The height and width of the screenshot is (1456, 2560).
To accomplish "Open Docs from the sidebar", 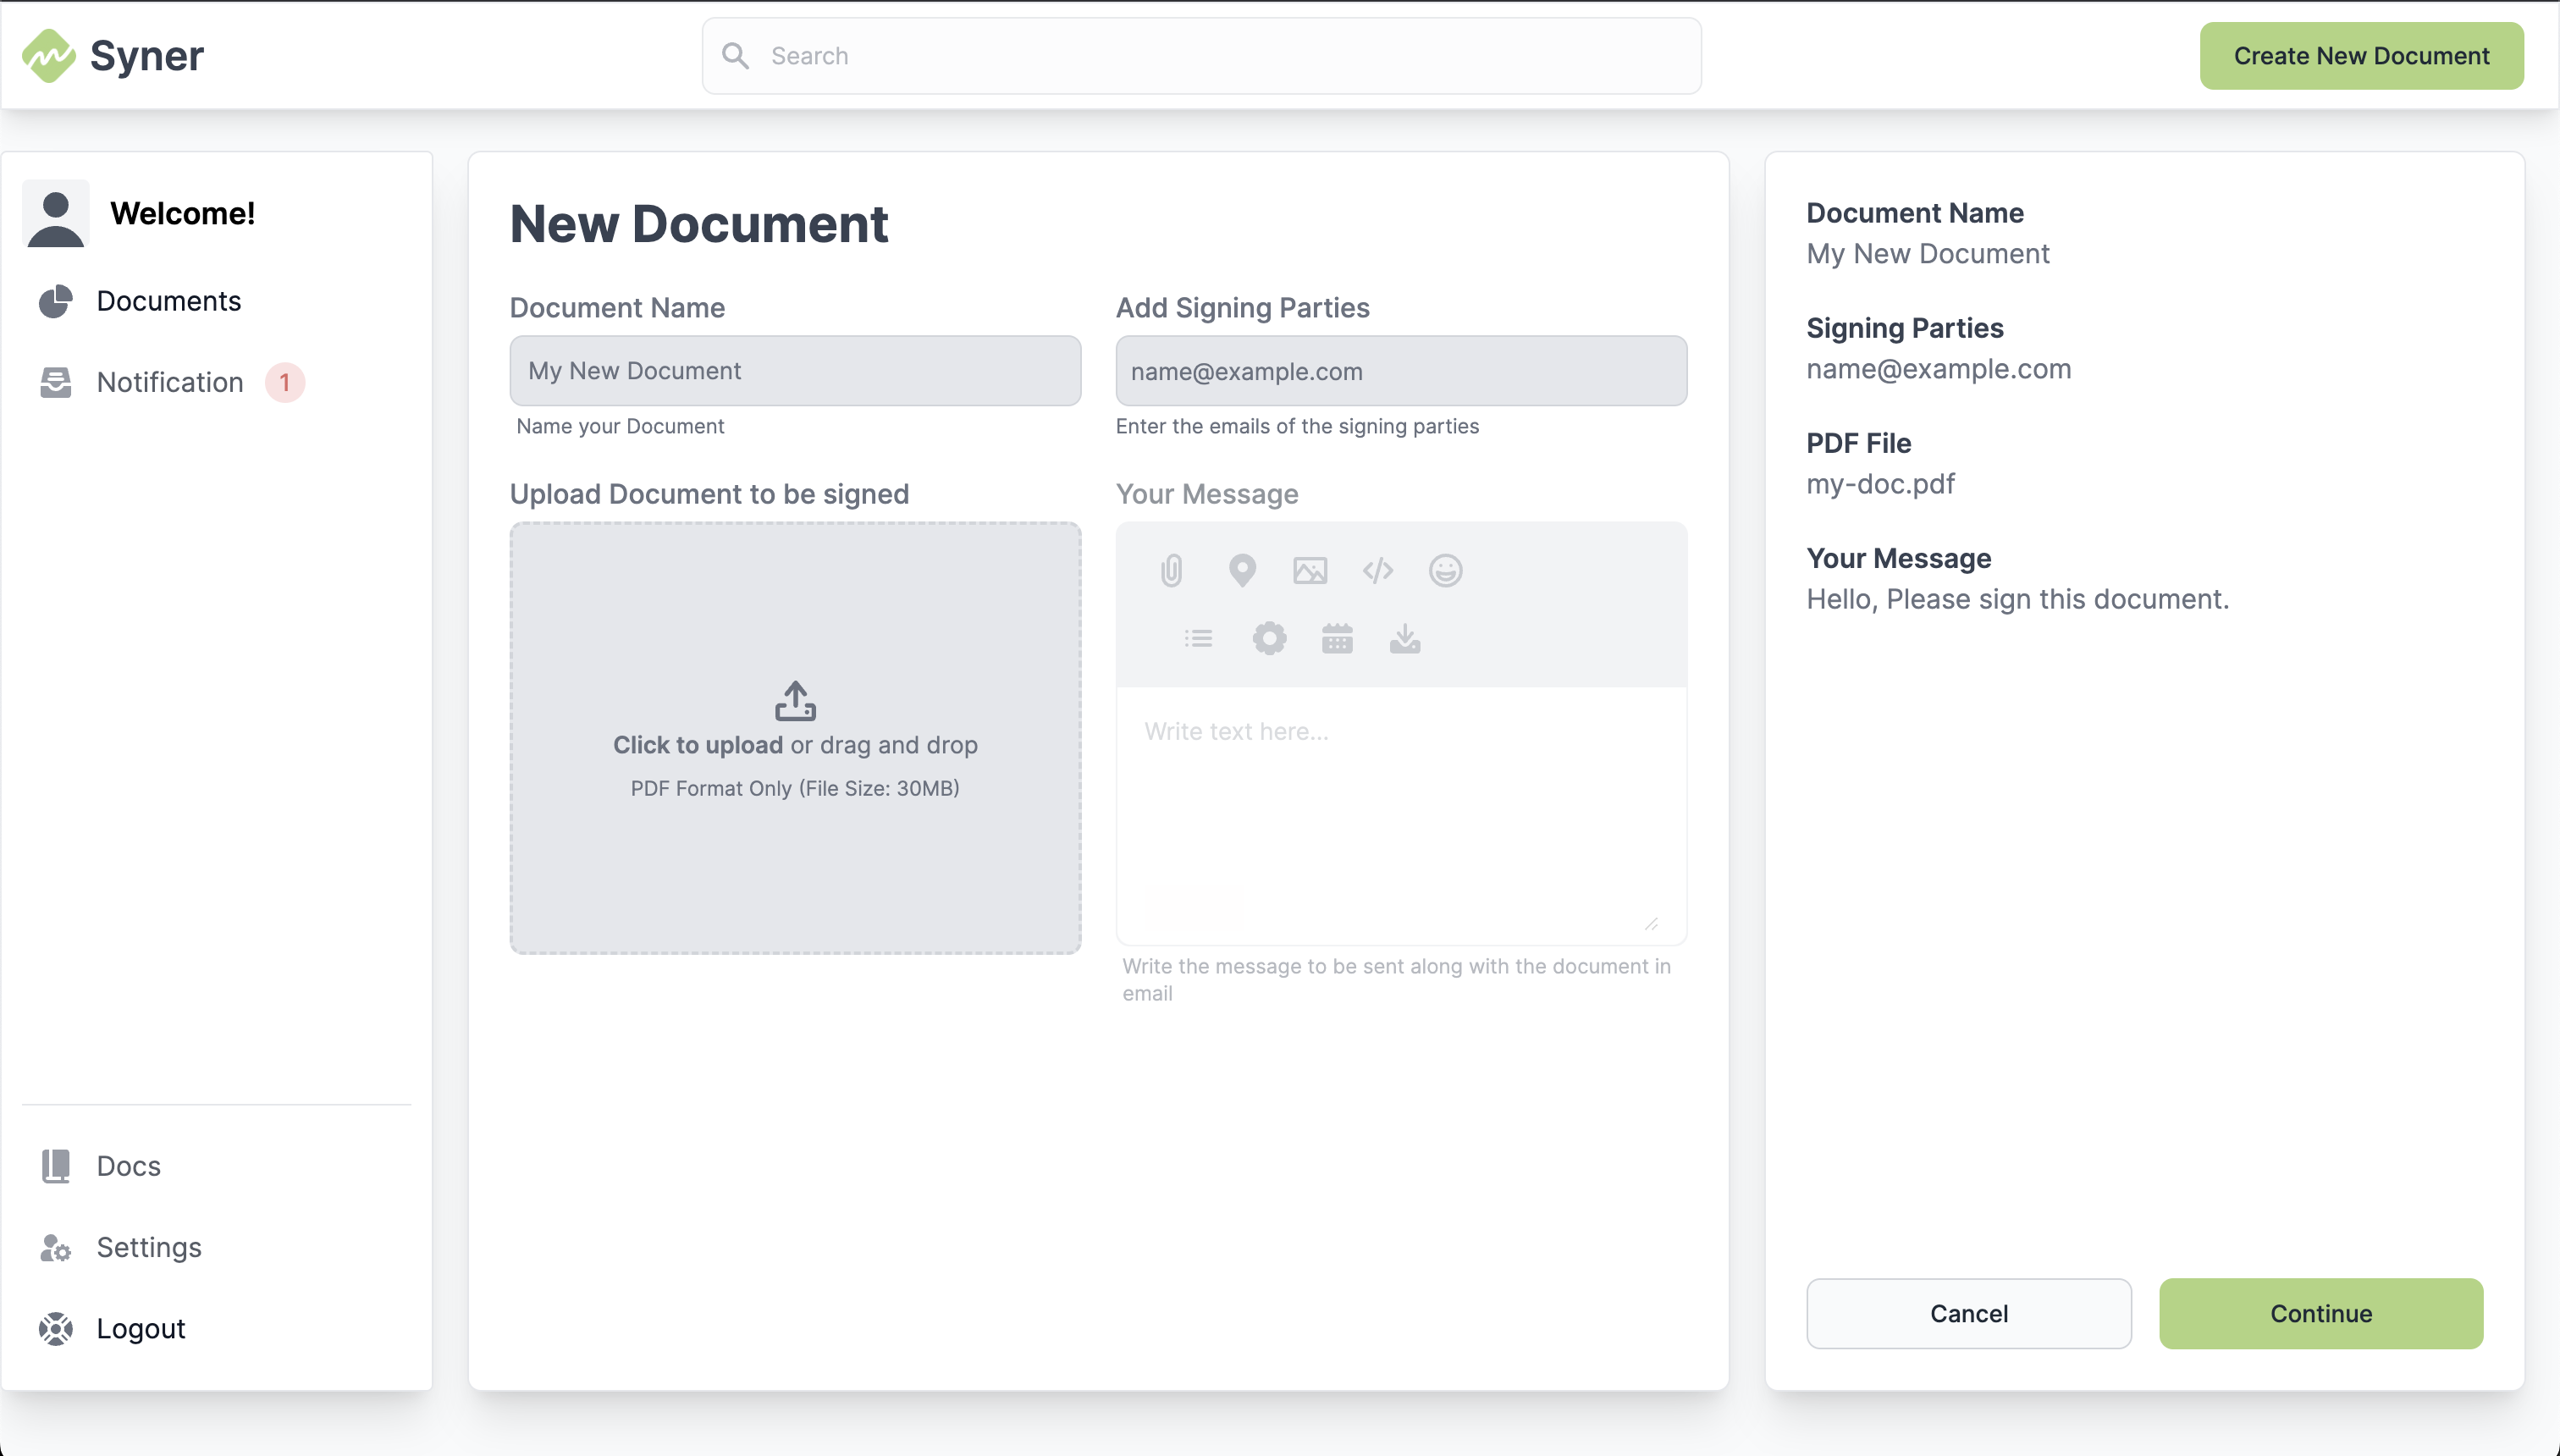I will 128,1166.
